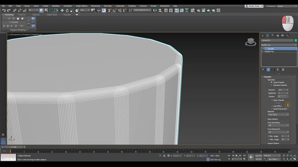Open the Create command panel tab

tap(263, 36)
